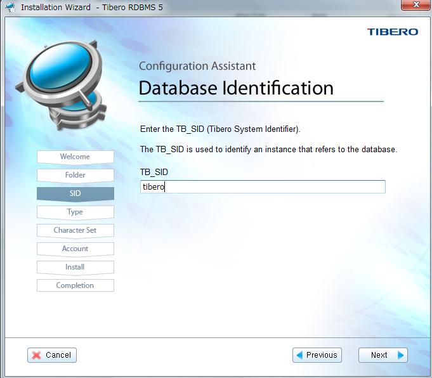432x378 pixels.
Task: Click the 'Enter the TB_SID' instruction text
Action: click(x=220, y=129)
